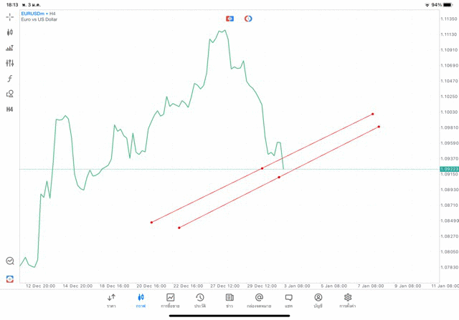Tap the EURUSDm symbol title
Viewport: 459px width, 320px height.
pyautogui.click(x=34, y=14)
